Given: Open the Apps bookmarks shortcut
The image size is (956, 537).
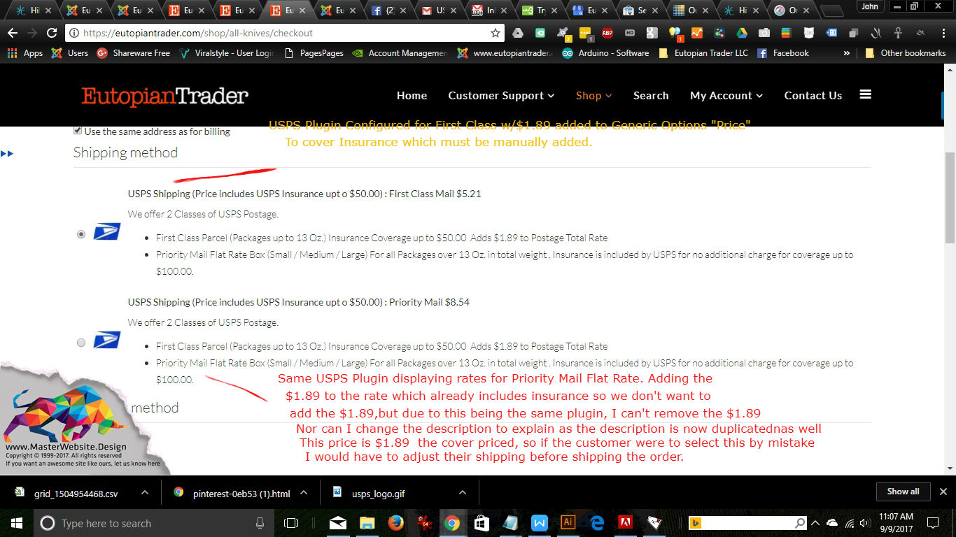Looking at the screenshot, I should point(24,53).
